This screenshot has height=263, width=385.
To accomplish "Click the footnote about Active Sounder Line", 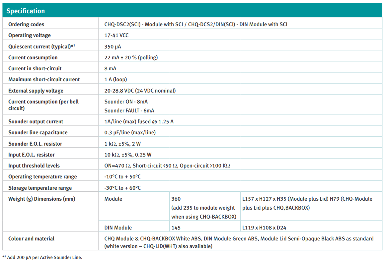I will click(42, 257).
